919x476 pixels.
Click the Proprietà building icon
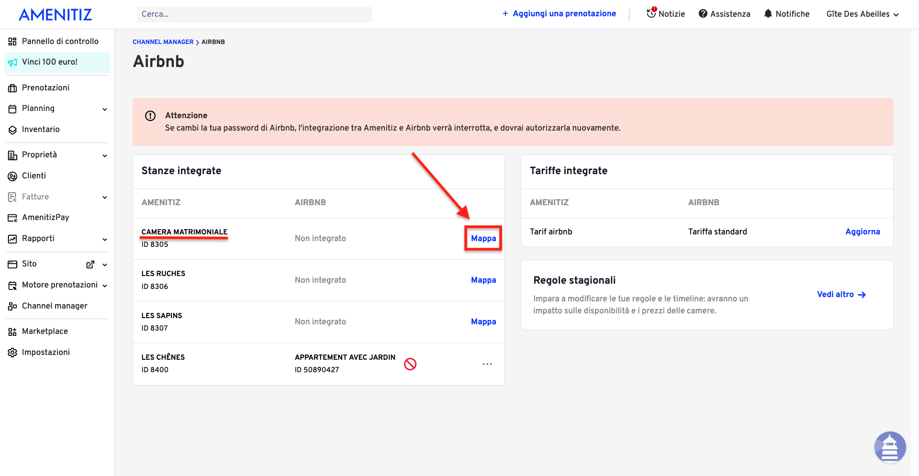coord(12,155)
